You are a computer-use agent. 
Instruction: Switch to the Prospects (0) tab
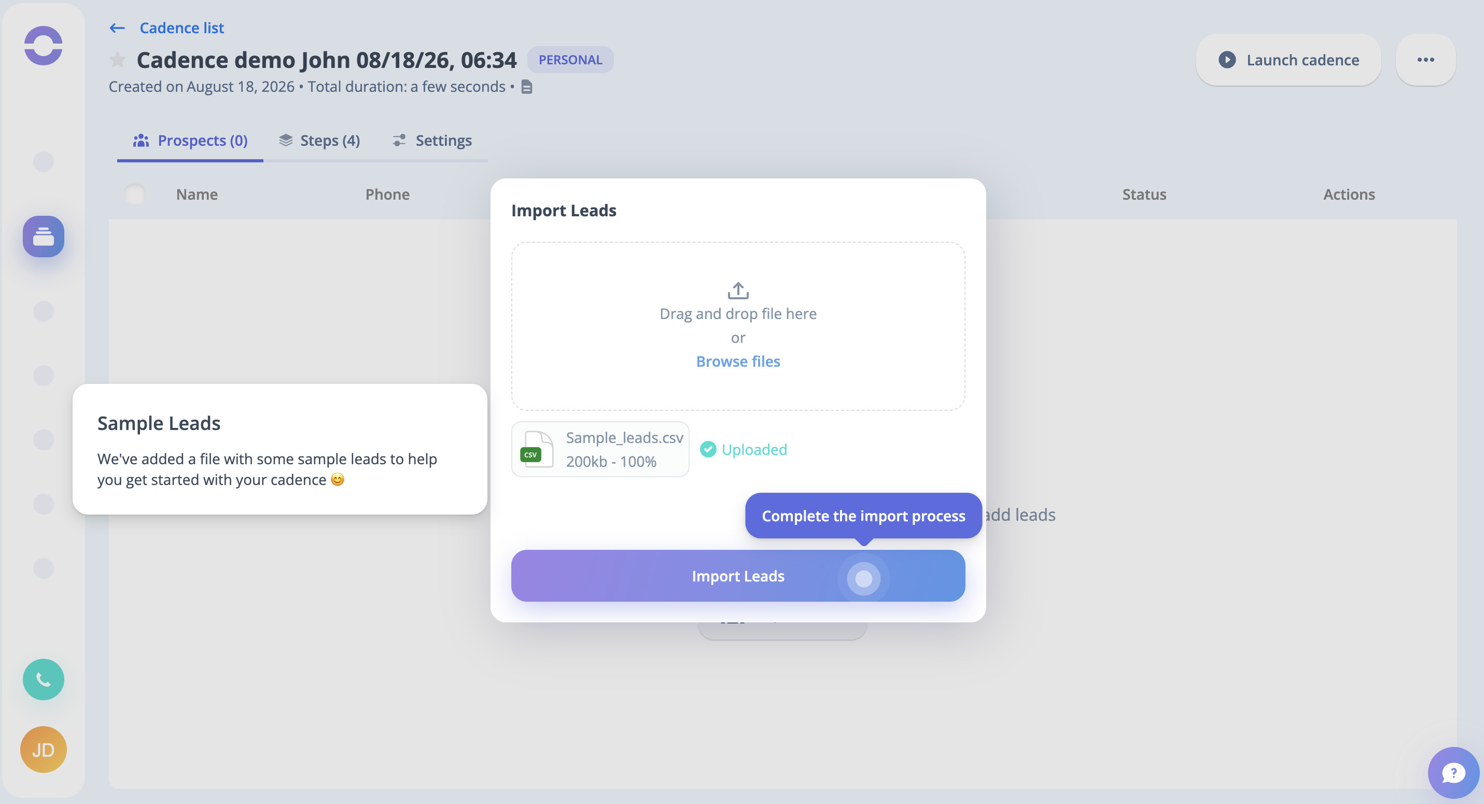pos(190,141)
